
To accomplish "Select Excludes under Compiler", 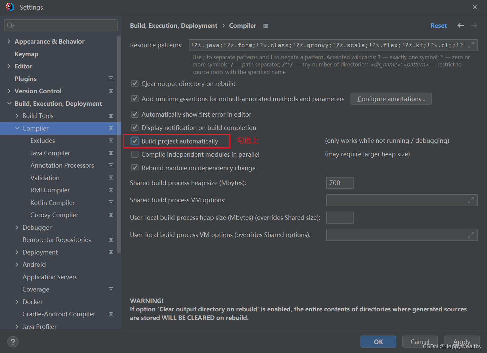I will (x=43, y=140).
